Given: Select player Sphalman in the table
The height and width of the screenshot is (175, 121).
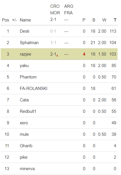Looking at the screenshot, I should coord(29,43).
